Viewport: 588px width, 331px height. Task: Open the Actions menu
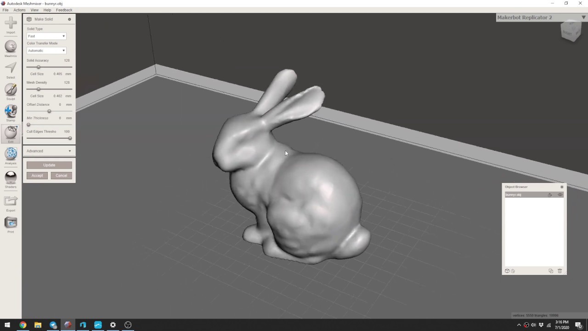tap(19, 10)
